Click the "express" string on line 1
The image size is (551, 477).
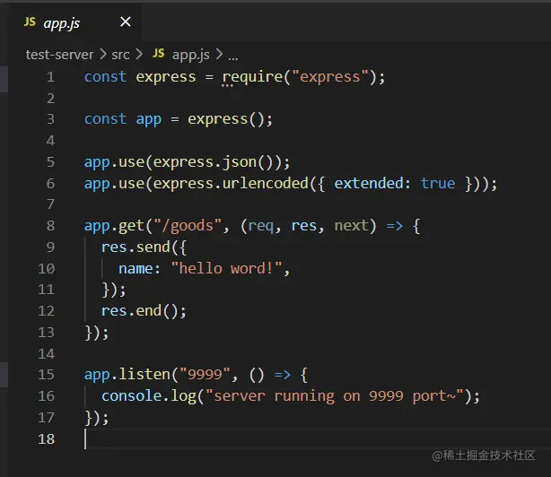click(x=330, y=76)
